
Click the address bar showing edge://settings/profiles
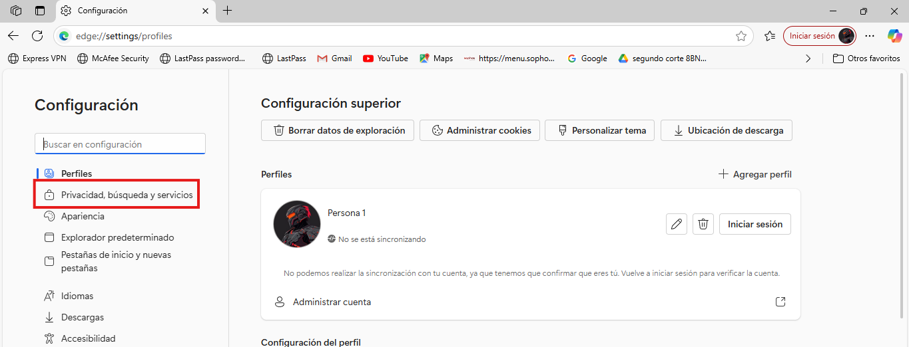tap(404, 36)
